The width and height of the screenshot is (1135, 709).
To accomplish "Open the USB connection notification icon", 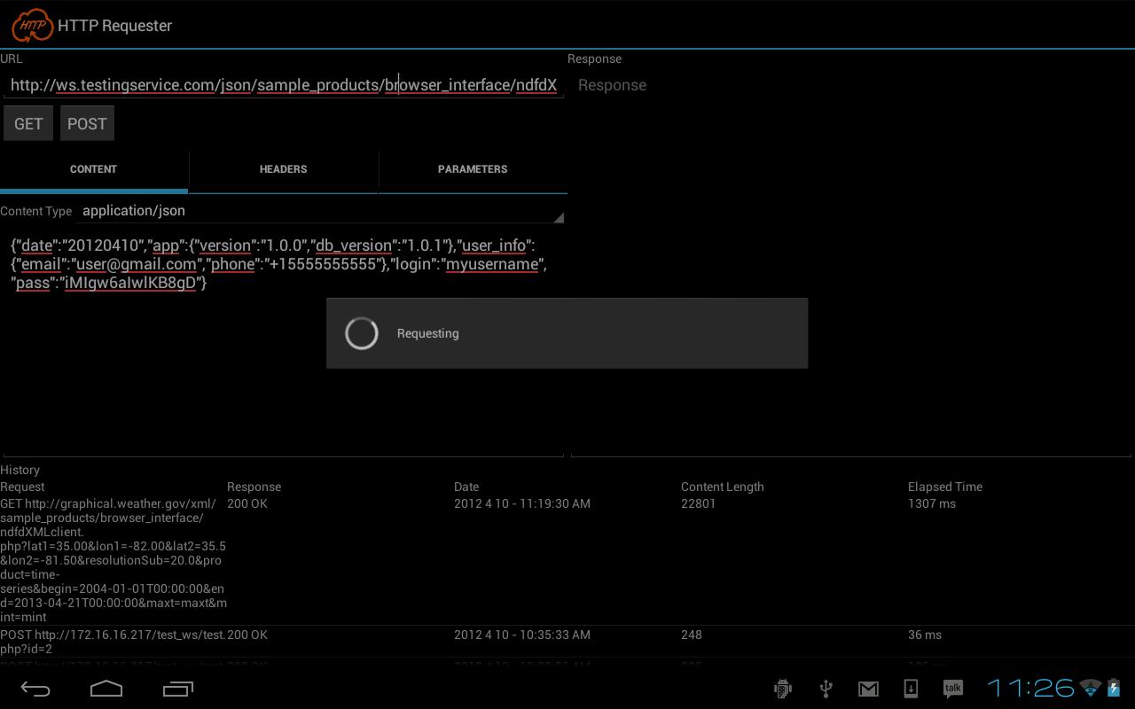I will click(x=826, y=689).
